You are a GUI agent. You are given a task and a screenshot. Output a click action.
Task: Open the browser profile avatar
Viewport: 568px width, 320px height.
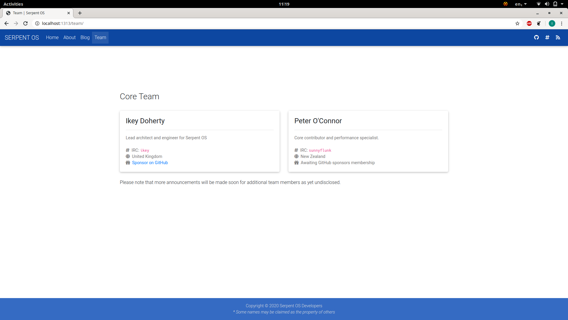click(x=552, y=23)
